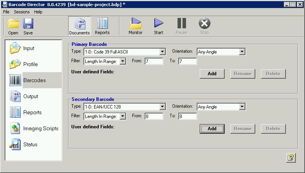Add a Primary Barcode user defined field
Image resolution: width=305 pixels, height=173 pixels.
point(212,74)
